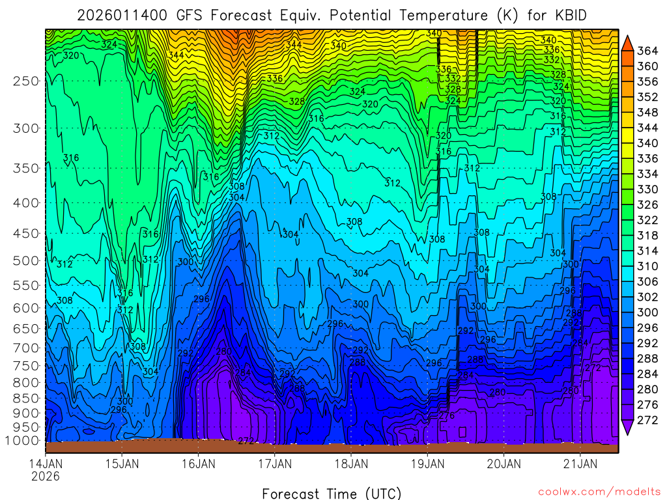Click the purple downward arrow ending the legend

pyautogui.click(x=627, y=427)
